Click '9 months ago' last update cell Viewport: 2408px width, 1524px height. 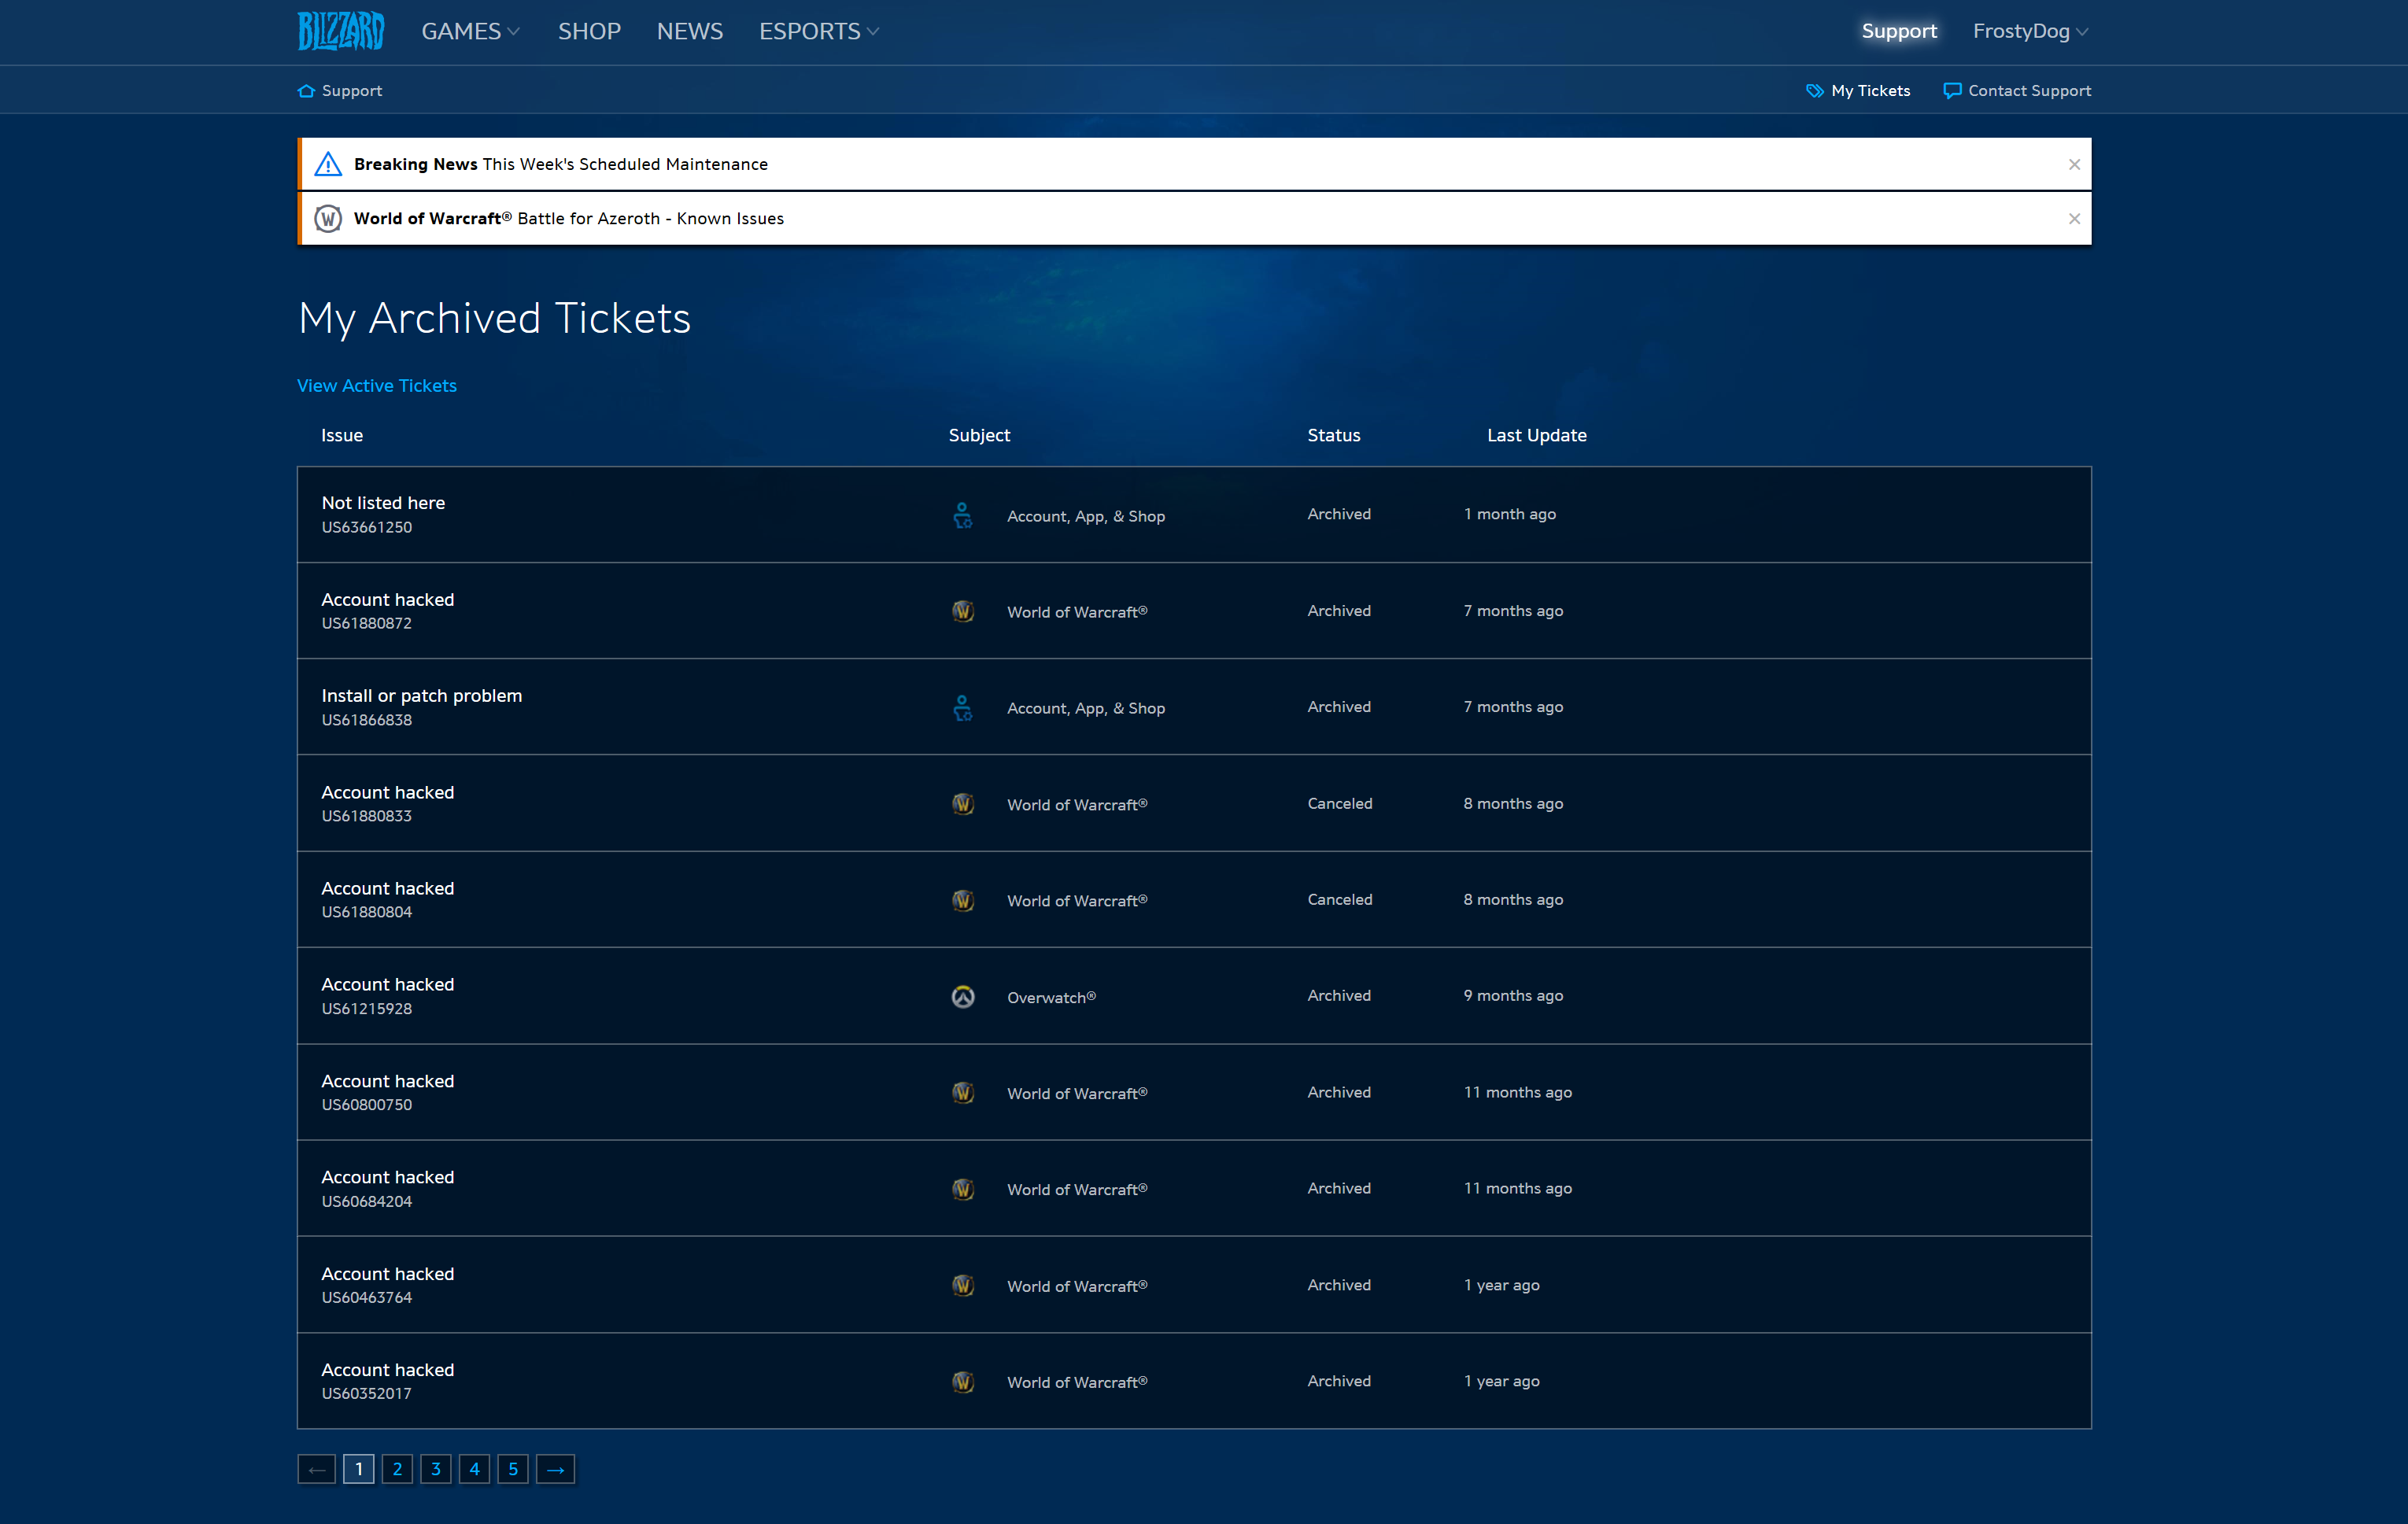[1513, 996]
